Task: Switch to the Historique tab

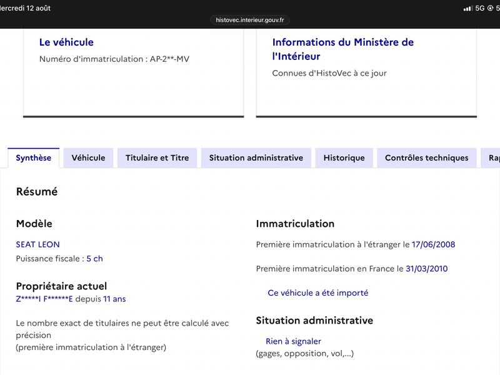Action: (x=344, y=158)
